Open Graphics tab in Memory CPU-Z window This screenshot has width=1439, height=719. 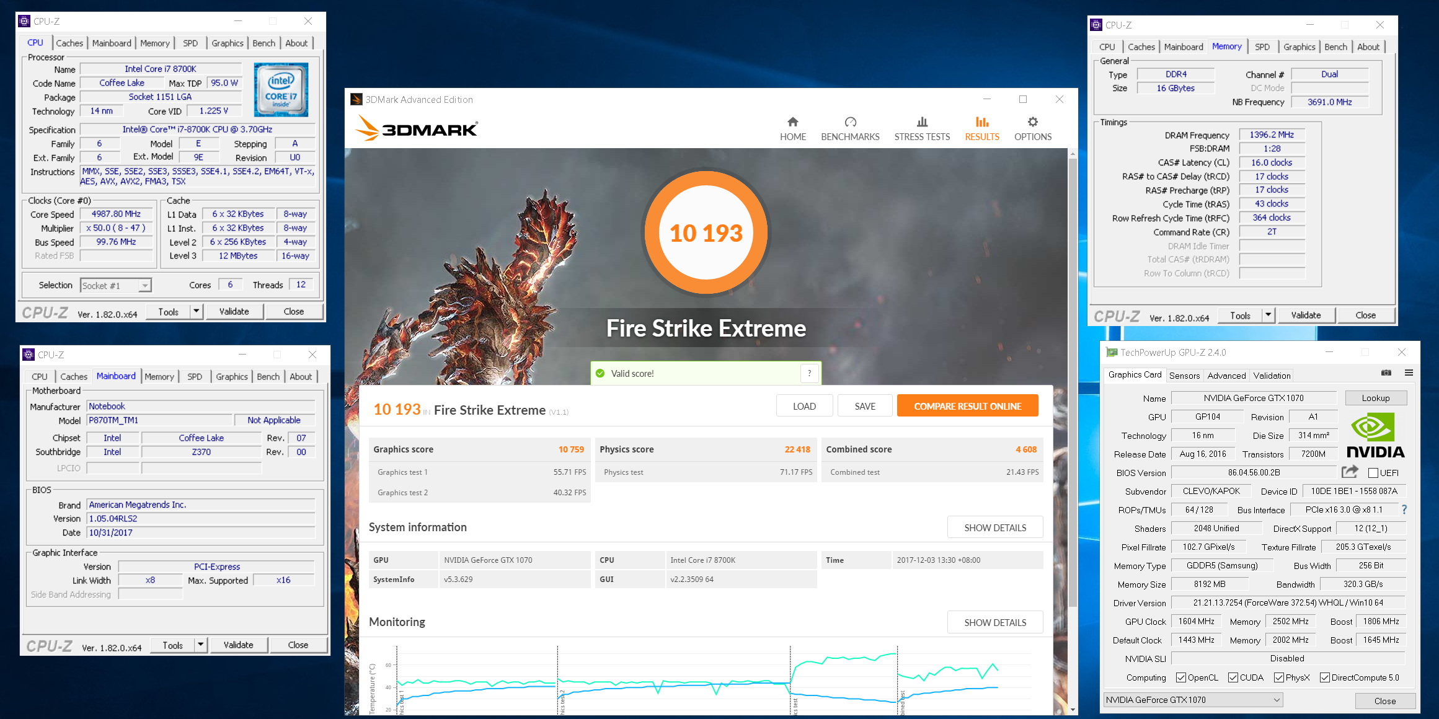pyautogui.click(x=1300, y=46)
